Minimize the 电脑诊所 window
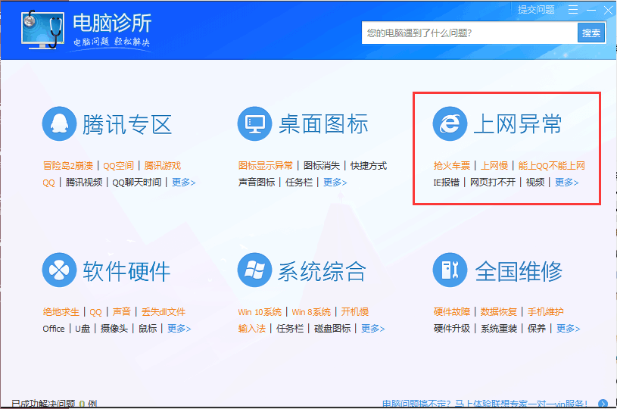 [x=591, y=10]
